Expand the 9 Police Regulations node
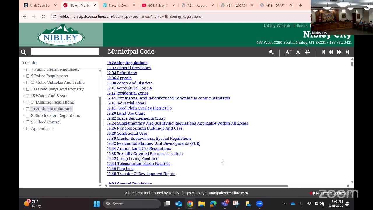 click(x=24, y=76)
